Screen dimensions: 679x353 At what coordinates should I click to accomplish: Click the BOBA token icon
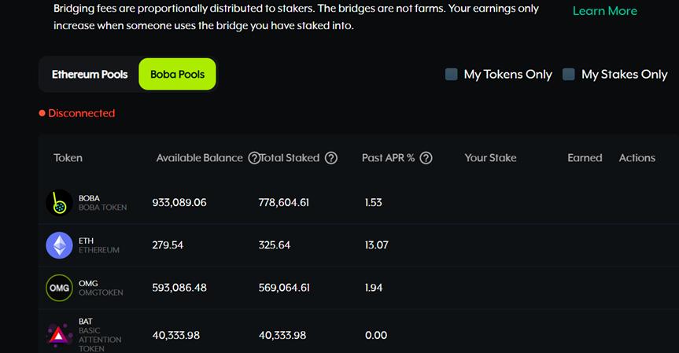click(59, 203)
